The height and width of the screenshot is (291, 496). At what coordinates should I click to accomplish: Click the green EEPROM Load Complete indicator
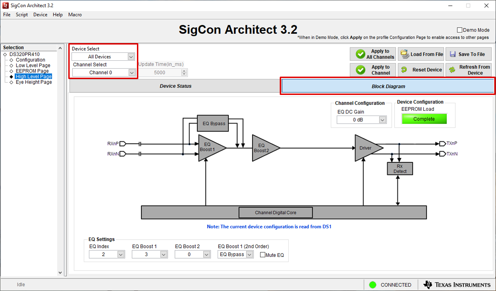click(424, 119)
